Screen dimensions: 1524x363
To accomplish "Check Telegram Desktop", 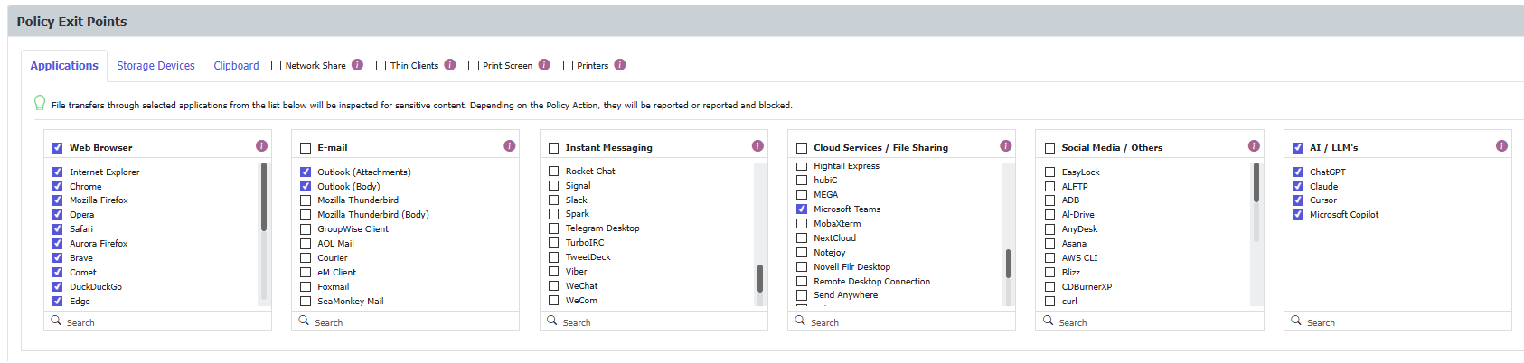I will click(x=554, y=228).
